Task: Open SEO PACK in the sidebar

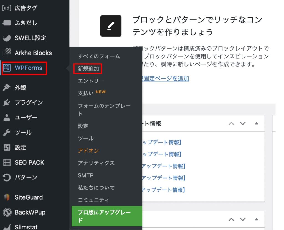Action: point(29,162)
